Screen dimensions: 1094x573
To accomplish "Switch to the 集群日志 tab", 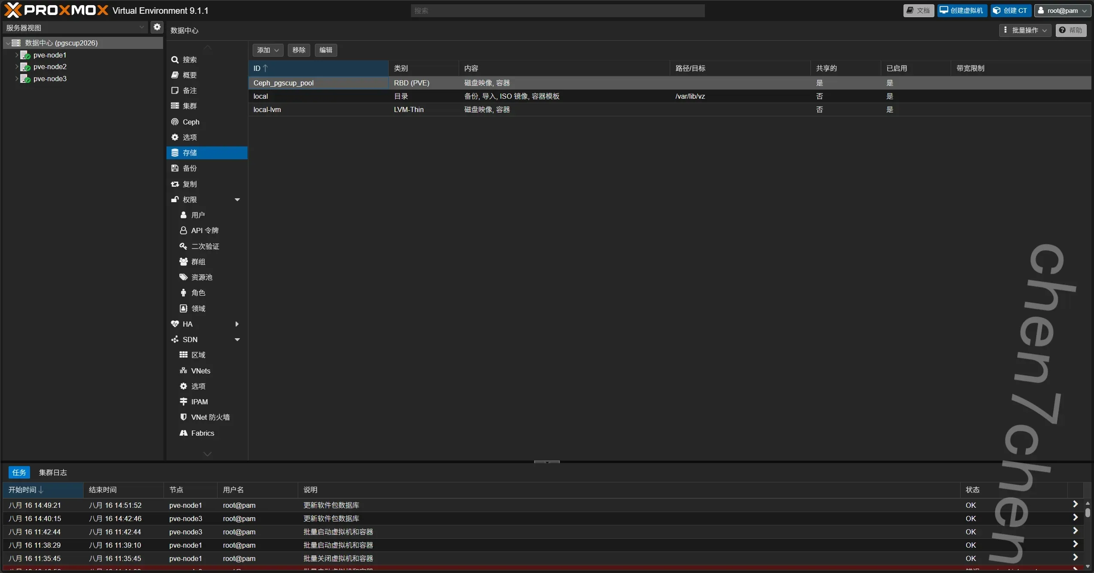I will pos(53,473).
